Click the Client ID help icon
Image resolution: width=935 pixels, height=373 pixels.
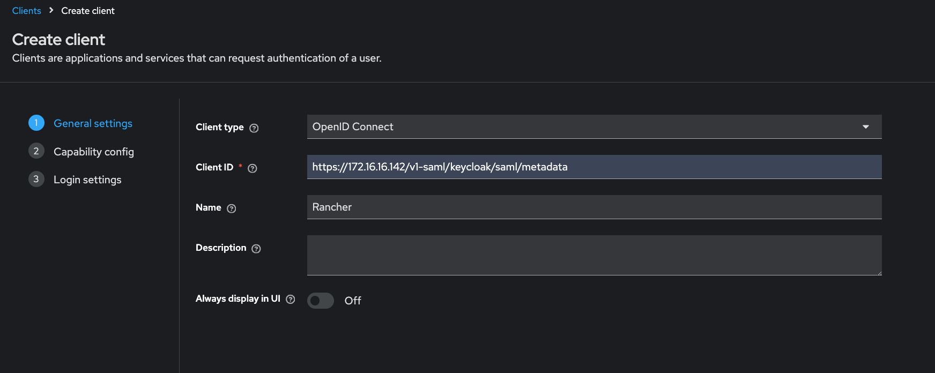(253, 168)
